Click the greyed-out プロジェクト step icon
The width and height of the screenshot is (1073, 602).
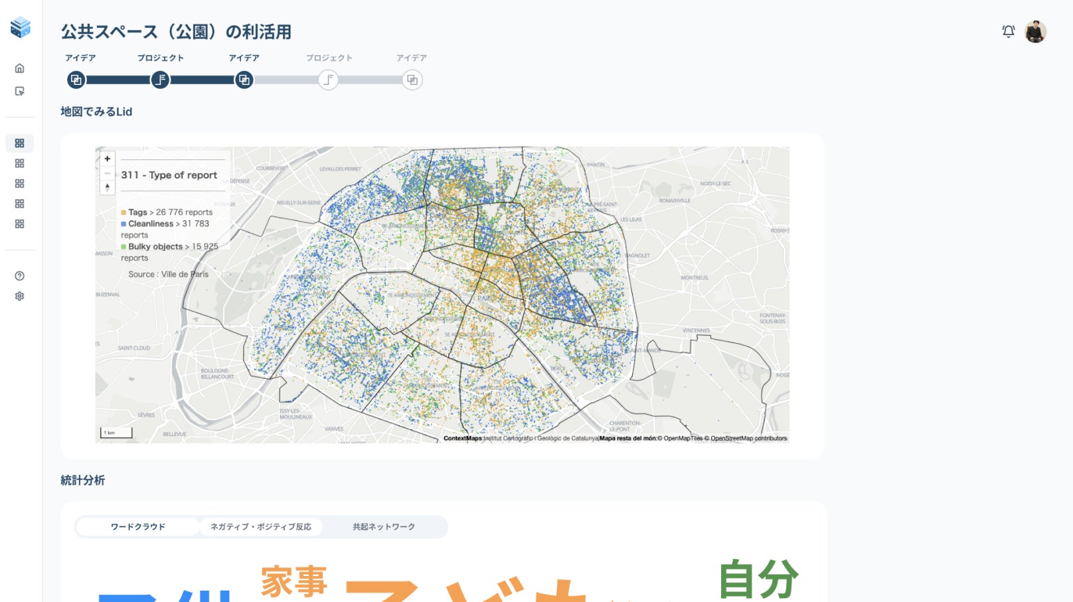[329, 80]
